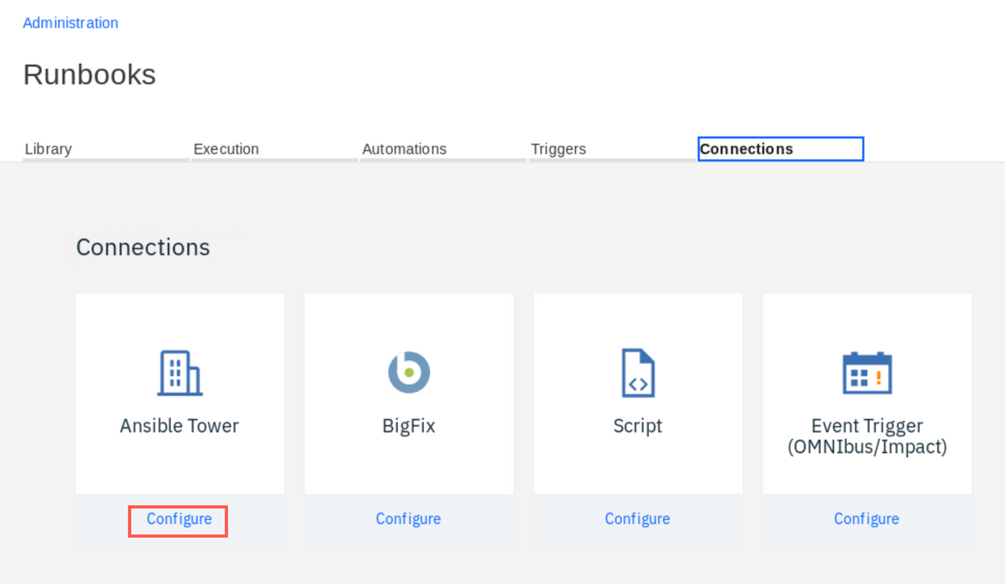Click the BigFix logo icon
The height and width of the screenshot is (584, 1005).
click(x=409, y=373)
